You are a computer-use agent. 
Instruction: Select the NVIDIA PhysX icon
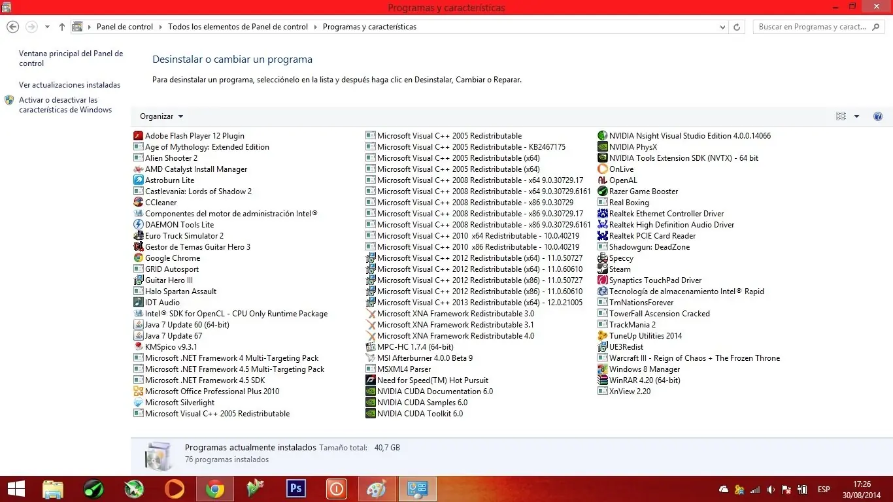[x=603, y=147]
